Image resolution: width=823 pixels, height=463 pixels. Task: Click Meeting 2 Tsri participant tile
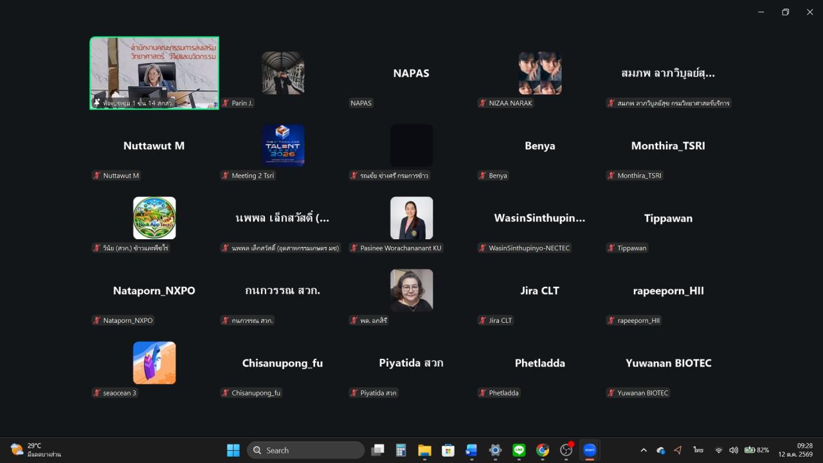[x=283, y=145]
